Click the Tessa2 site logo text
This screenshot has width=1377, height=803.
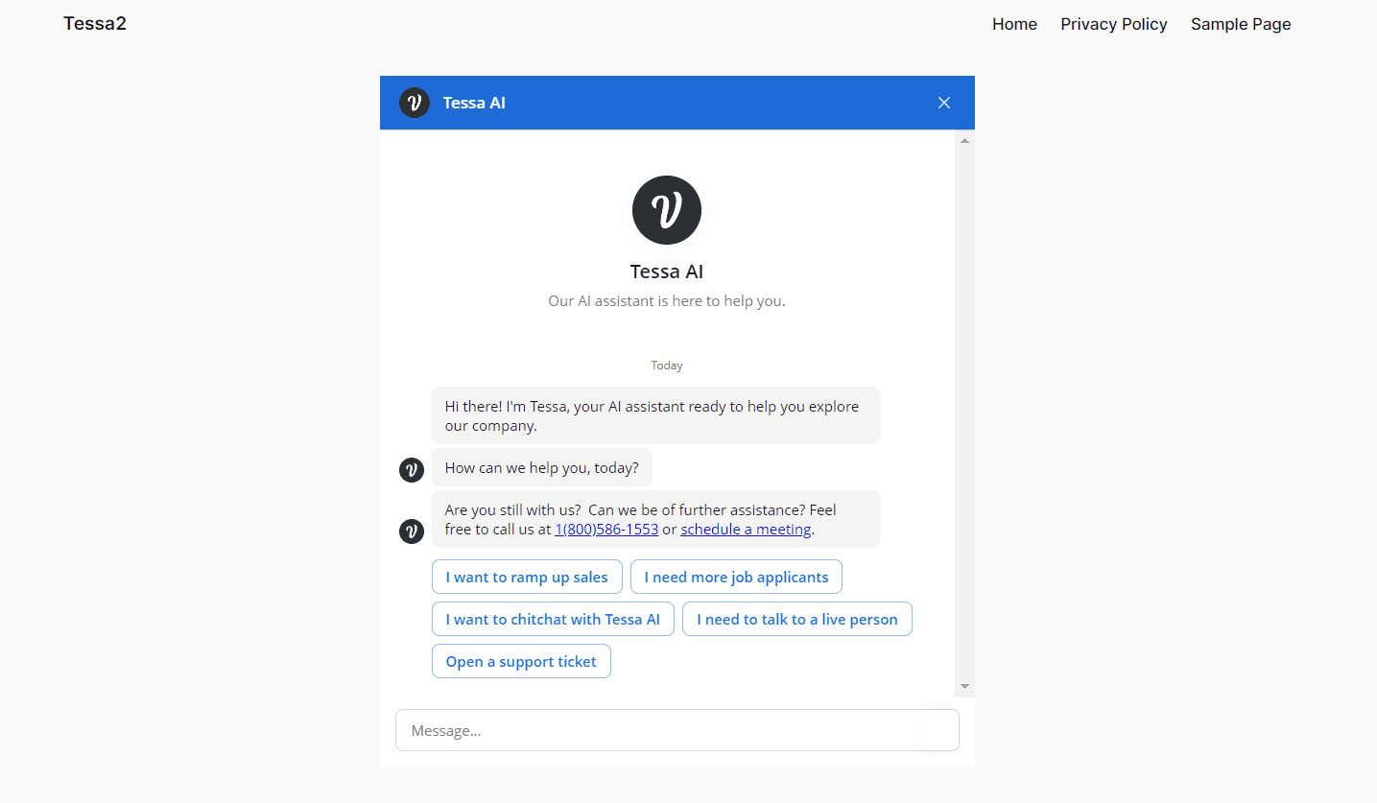click(94, 23)
